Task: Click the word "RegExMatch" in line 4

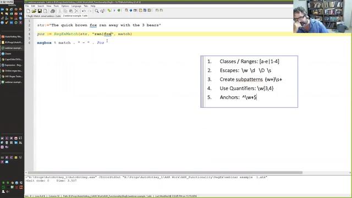Action: tap(66, 34)
